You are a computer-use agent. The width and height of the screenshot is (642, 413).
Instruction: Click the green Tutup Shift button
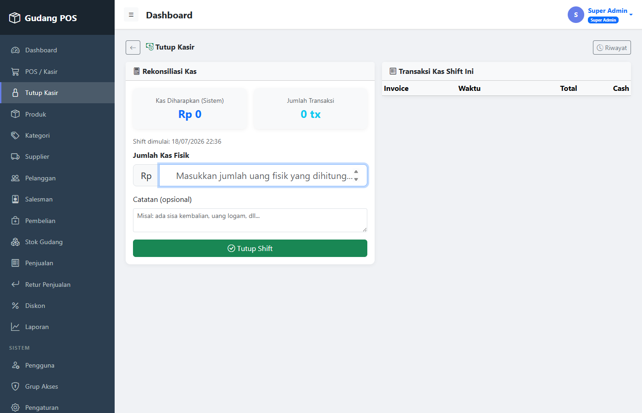click(250, 248)
